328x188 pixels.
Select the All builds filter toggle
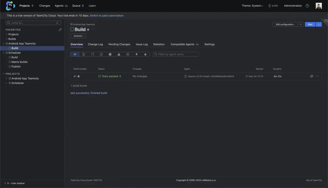(75, 54)
